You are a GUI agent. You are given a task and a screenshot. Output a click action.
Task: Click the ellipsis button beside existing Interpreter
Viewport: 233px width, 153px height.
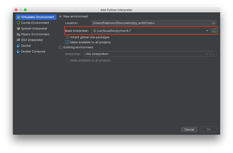point(214,54)
